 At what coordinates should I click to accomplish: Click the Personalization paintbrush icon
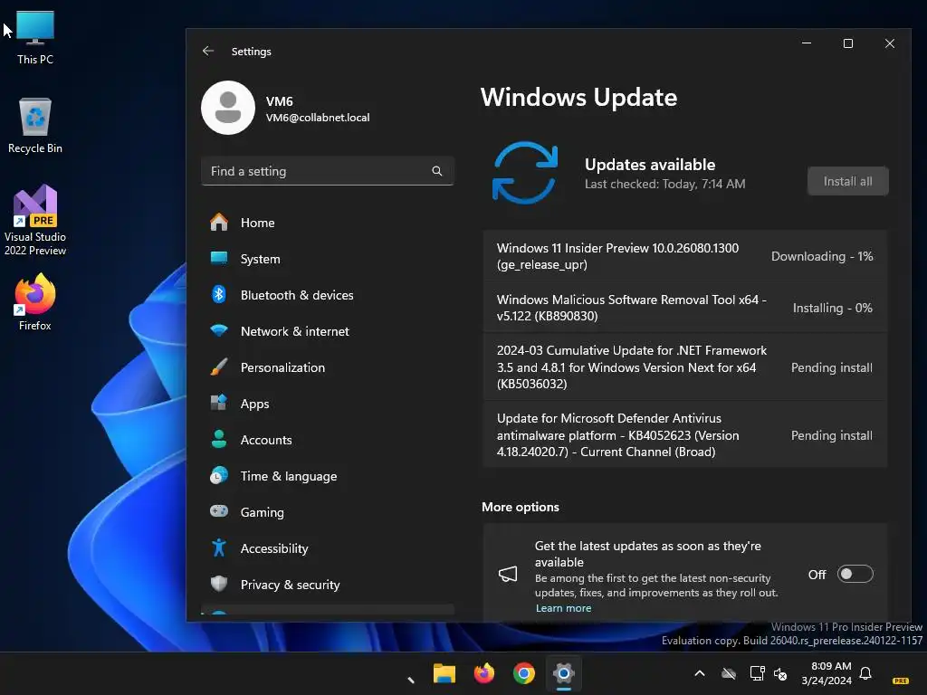(219, 367)
